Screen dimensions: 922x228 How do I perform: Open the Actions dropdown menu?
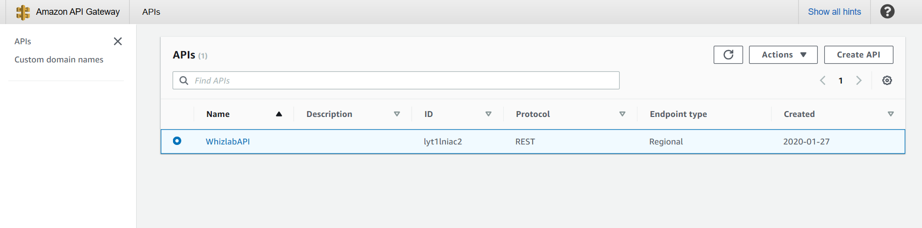pyautogui.click(x=783, y=55)
